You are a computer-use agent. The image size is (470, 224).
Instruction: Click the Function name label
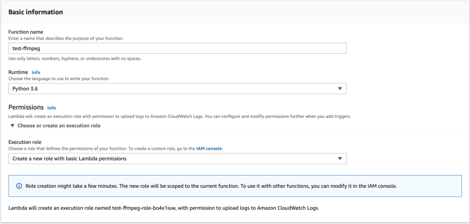[x=26, y=32]
